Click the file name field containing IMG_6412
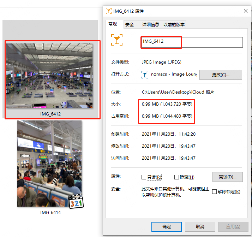Image resolution: width=252 pixels, height=237 pixels. click(x=192, y=42)
